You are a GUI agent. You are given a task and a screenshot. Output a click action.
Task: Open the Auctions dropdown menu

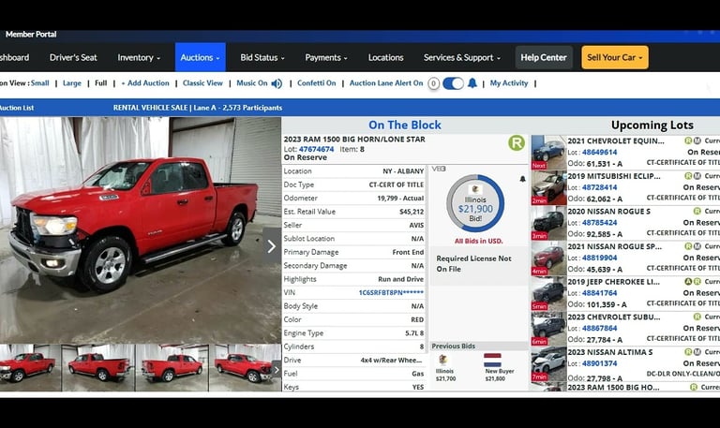tap(201, 57)
